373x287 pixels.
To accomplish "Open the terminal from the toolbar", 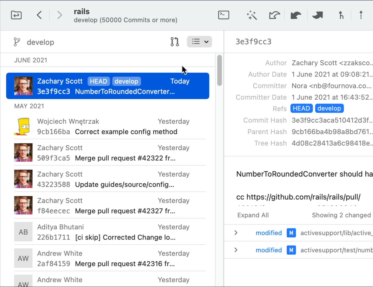I will [x=224, y=15].
